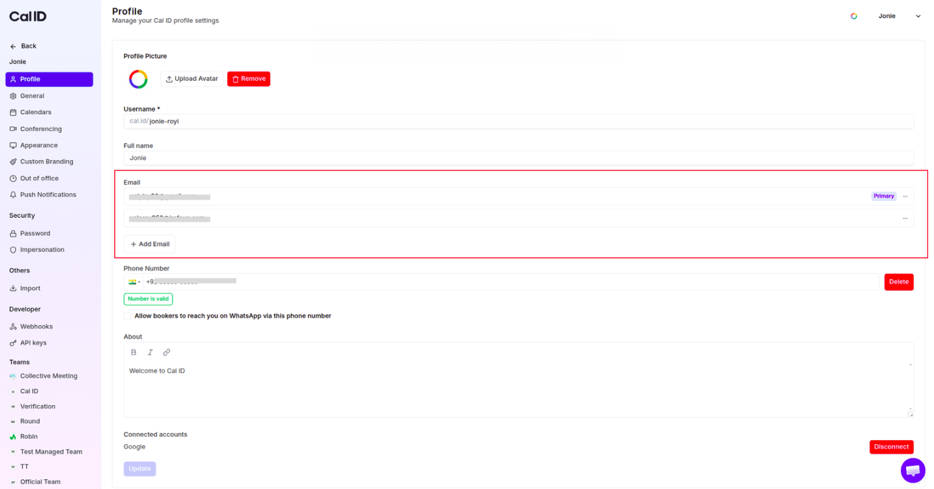Disconnect the Google account

[x=892, y=447]
